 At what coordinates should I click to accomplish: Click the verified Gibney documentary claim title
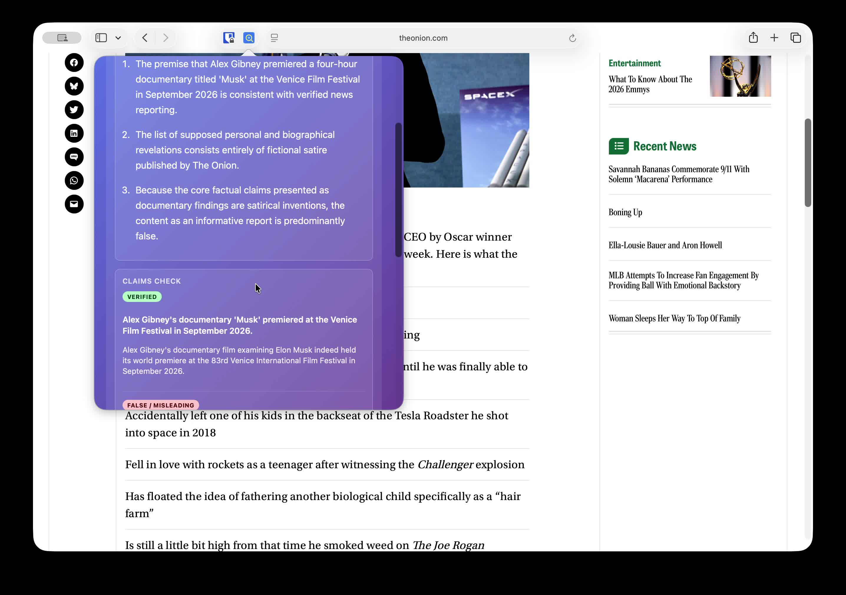pyautogui.click(x=240, y=325)
